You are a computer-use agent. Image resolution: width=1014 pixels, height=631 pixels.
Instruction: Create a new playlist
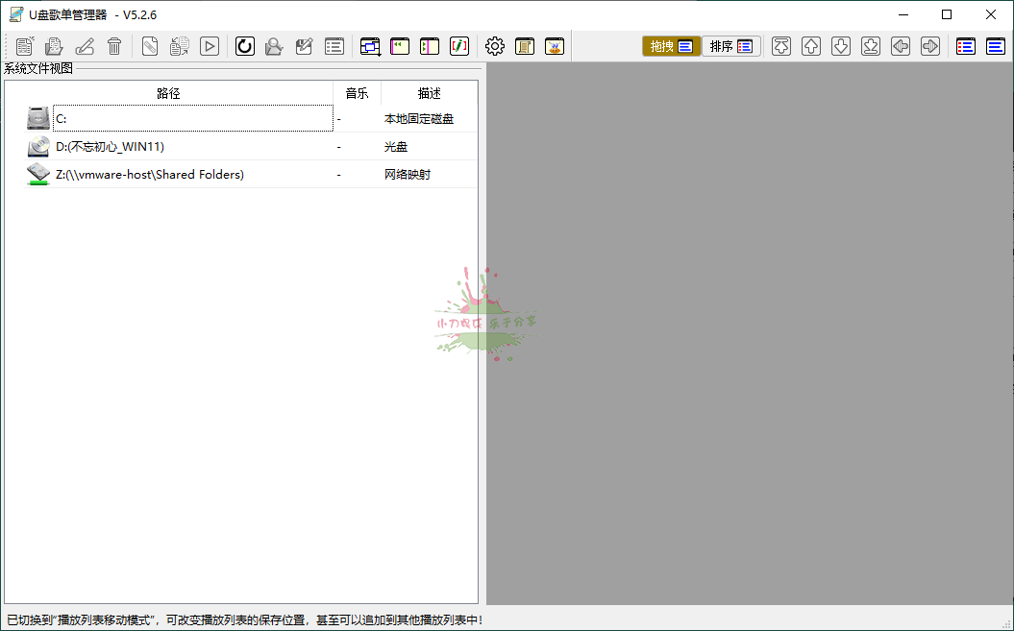click(23, 46)
